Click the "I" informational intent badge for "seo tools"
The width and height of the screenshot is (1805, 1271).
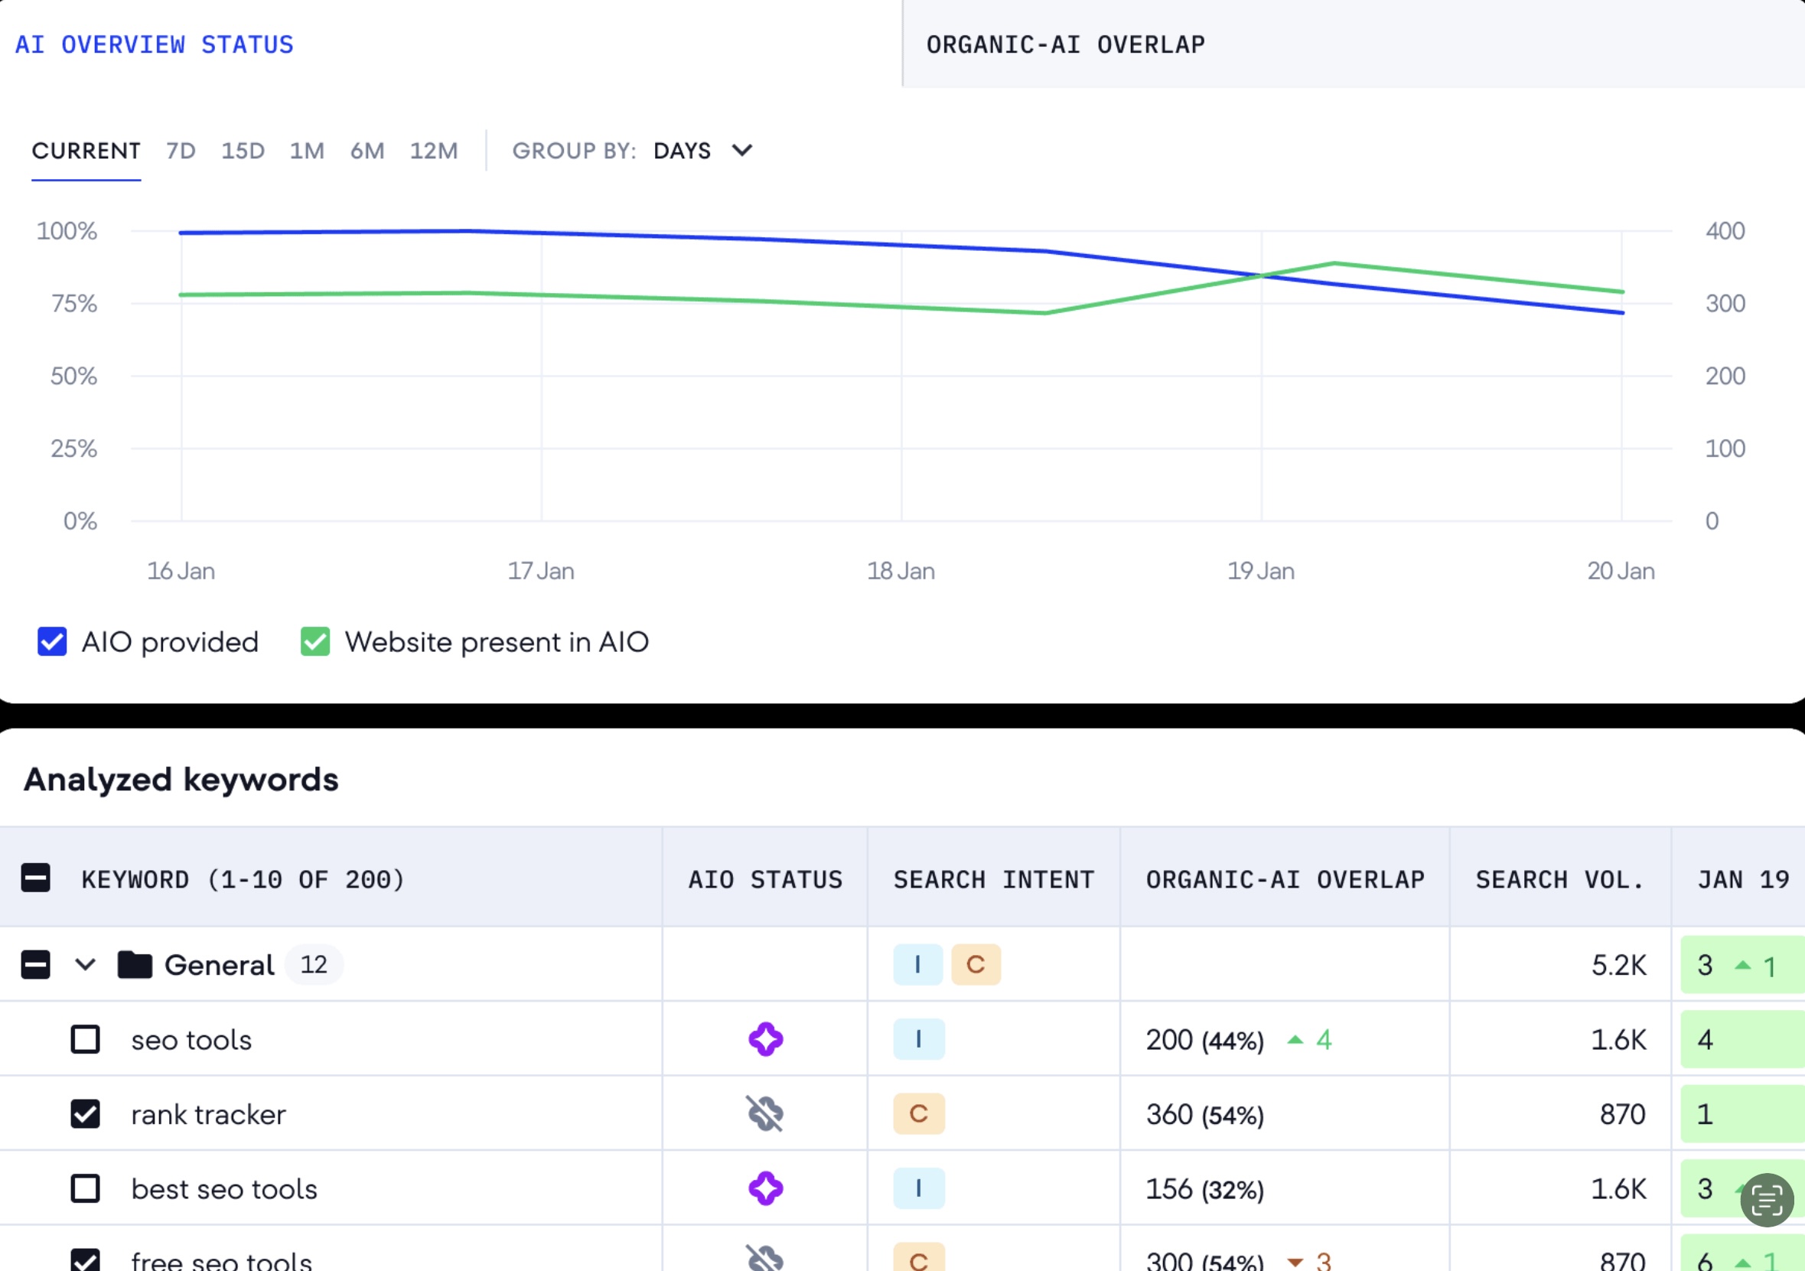(x=917, y=1039)
